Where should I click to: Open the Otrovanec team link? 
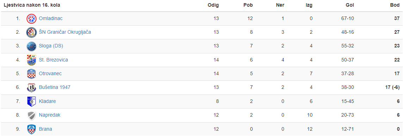(50, 74)
